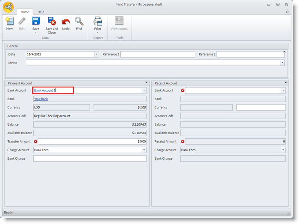Click into the Reference 1 field
Screen dimensions: 299x224
point(157,54)
